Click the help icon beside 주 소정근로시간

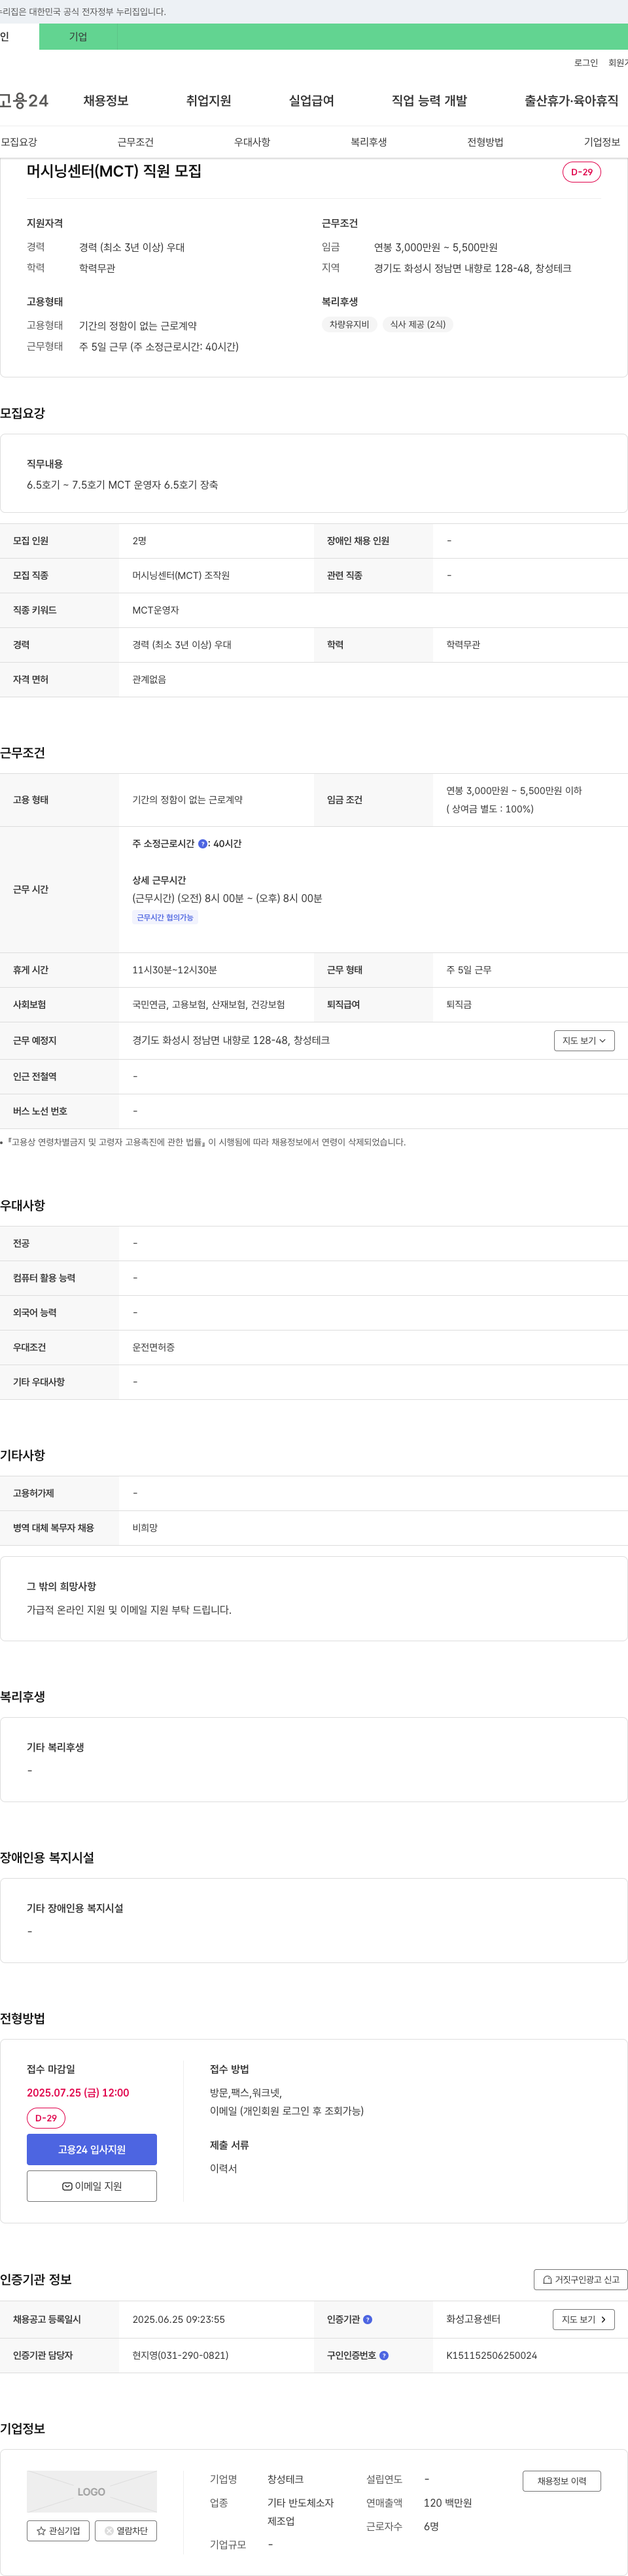(203, 844)
